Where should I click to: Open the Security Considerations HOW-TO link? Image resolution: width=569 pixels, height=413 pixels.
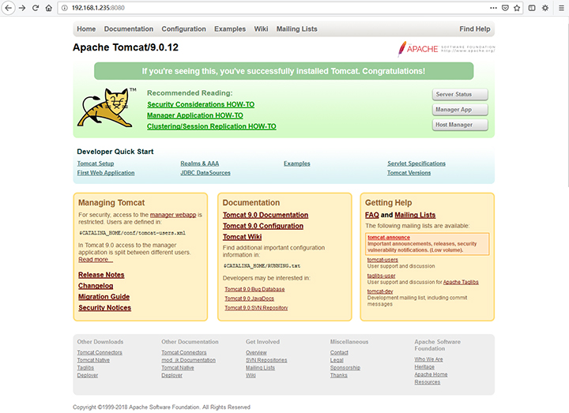click(201, 104)
